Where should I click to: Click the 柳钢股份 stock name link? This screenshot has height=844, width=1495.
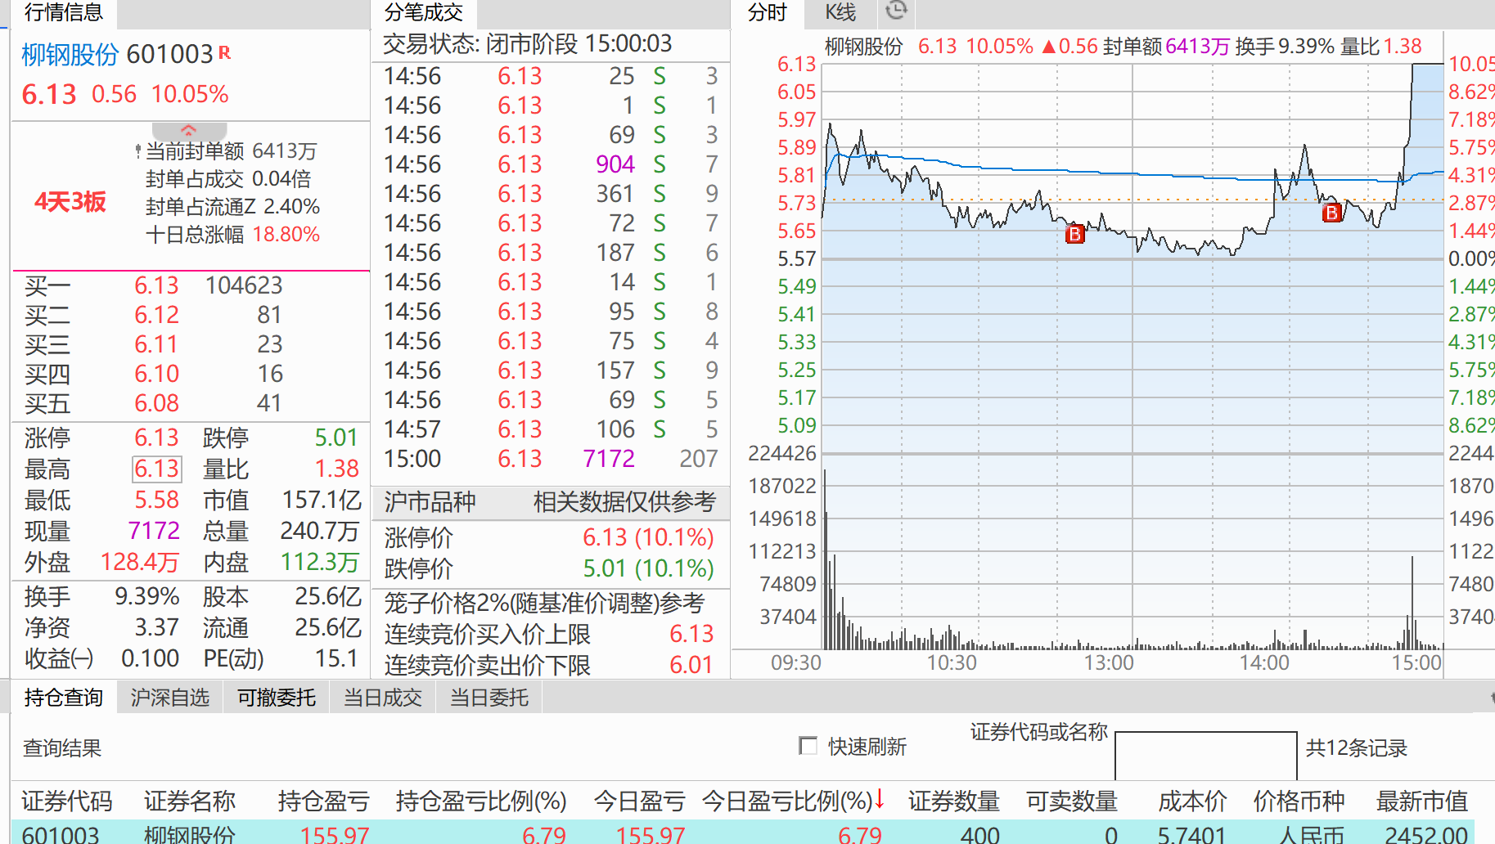point(70,54)
